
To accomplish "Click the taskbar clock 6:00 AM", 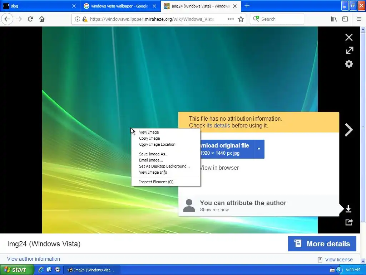I will pos(353,270).
